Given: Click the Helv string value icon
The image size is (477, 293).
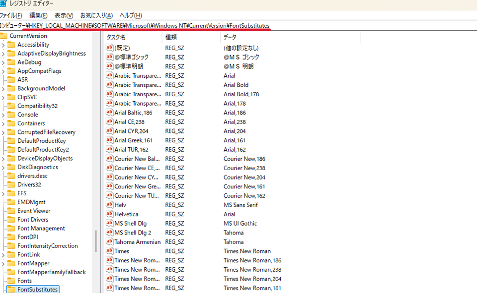Looking at the screenshot, I should click(x=109, y=205).
